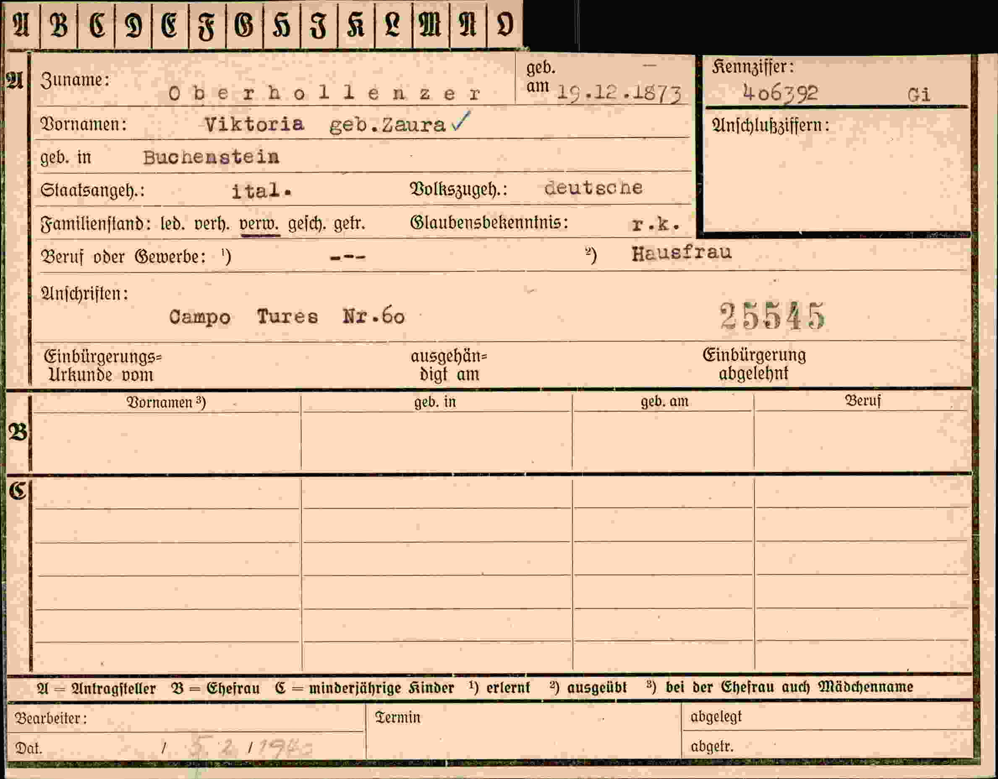The image size is (998, 779).
Task: Click the 'Anschlußziffern:' label
Action: coord(771,125)
